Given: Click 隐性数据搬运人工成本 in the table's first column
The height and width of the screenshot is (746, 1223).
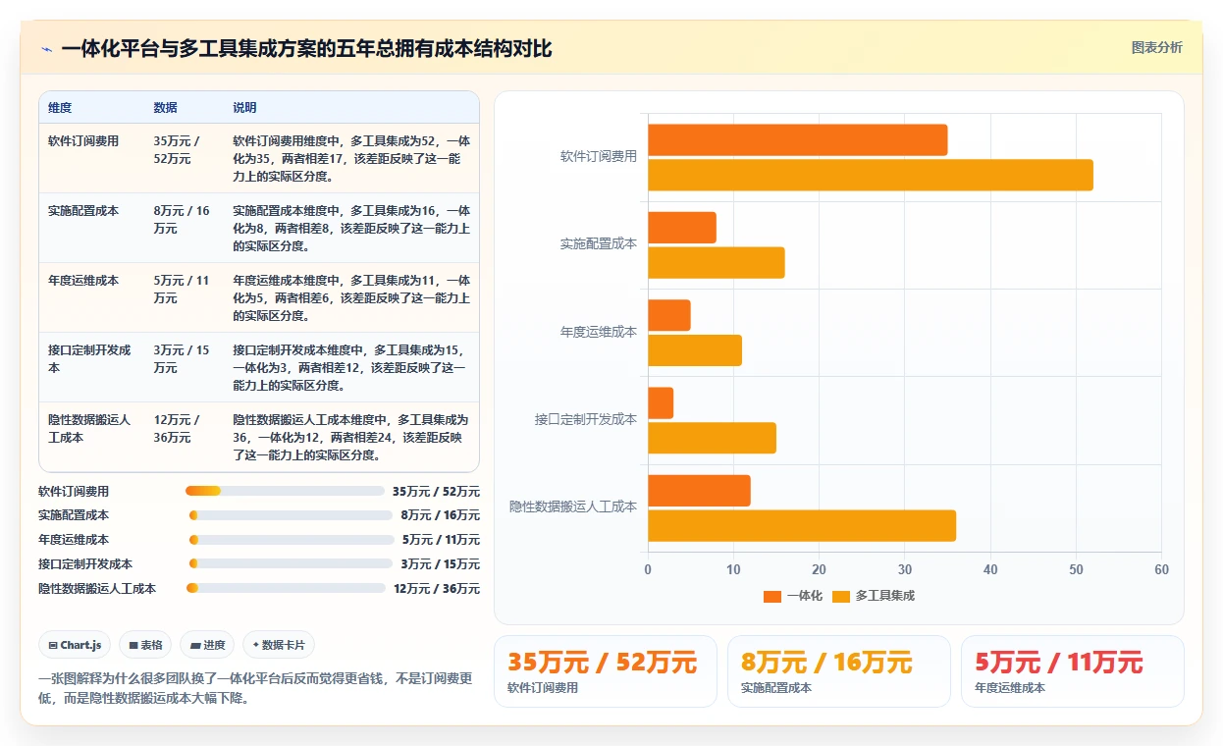Looking at the screenshot, I should (89, 429).
